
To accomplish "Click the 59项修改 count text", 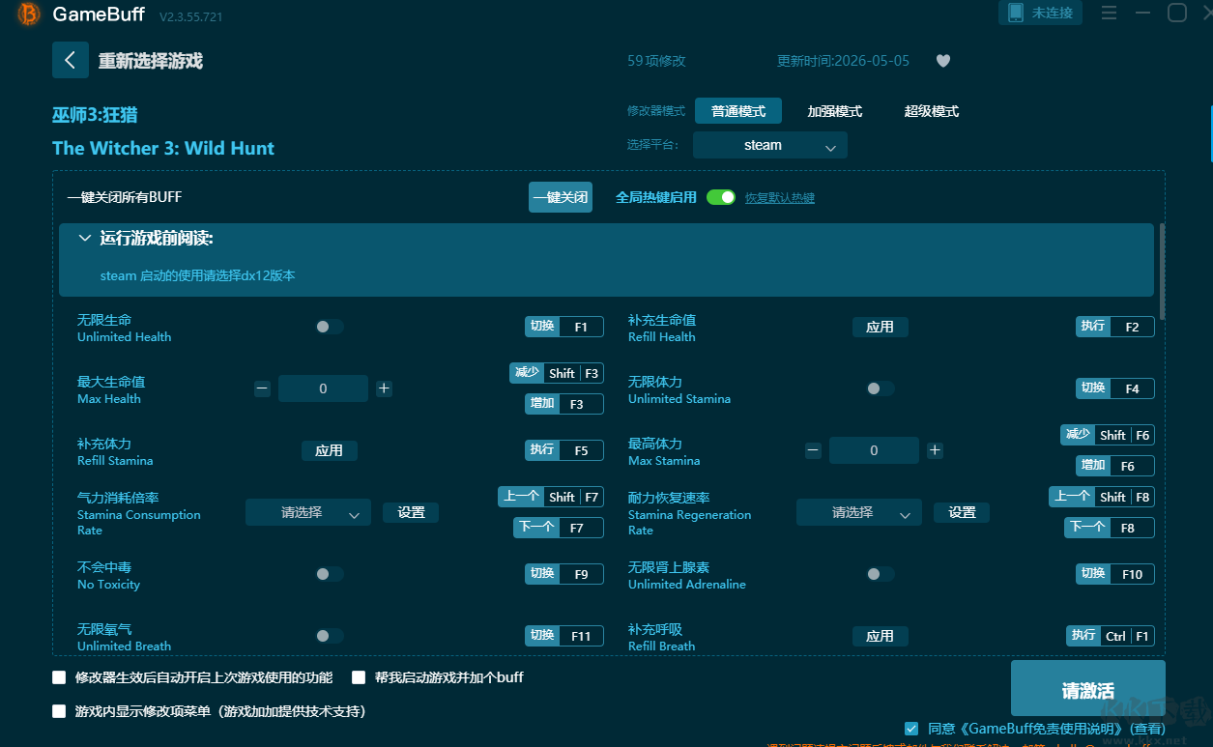I will tap(656, 61).
